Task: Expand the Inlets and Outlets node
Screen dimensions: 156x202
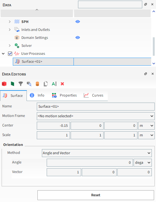Action: pos(10,30)
